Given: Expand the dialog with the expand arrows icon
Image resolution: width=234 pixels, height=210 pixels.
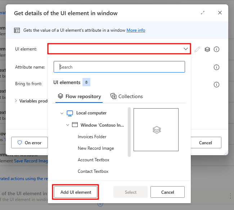Looking at the screenshot, I should 203,13.
